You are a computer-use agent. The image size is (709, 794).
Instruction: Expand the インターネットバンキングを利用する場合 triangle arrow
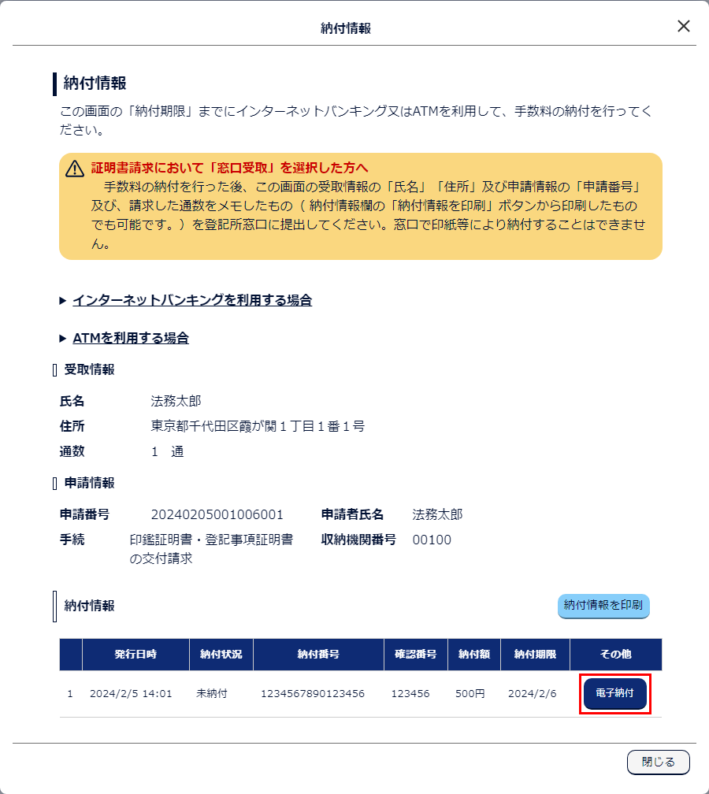pyautogui.click(x=63, y=301)
